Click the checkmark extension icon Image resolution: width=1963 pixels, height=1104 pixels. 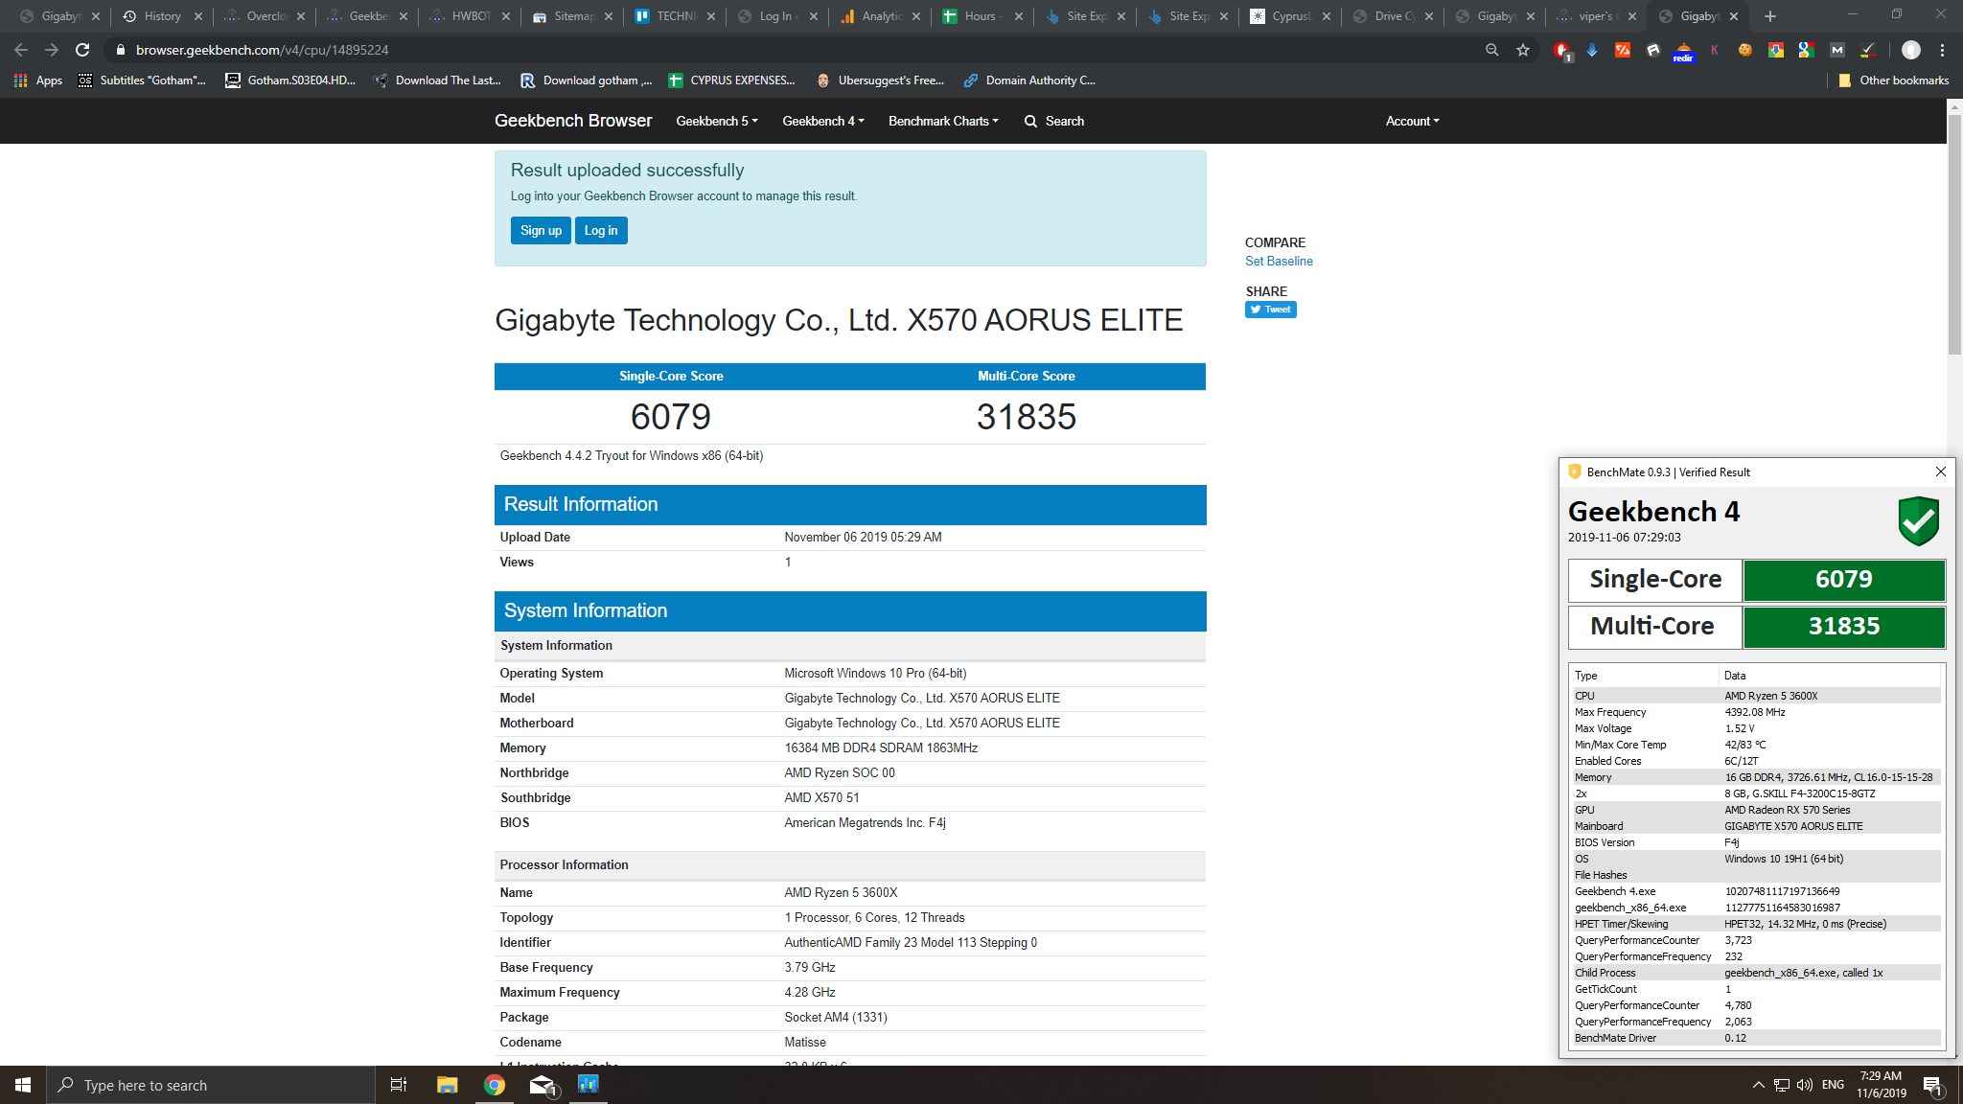(x=1868, y=50)
